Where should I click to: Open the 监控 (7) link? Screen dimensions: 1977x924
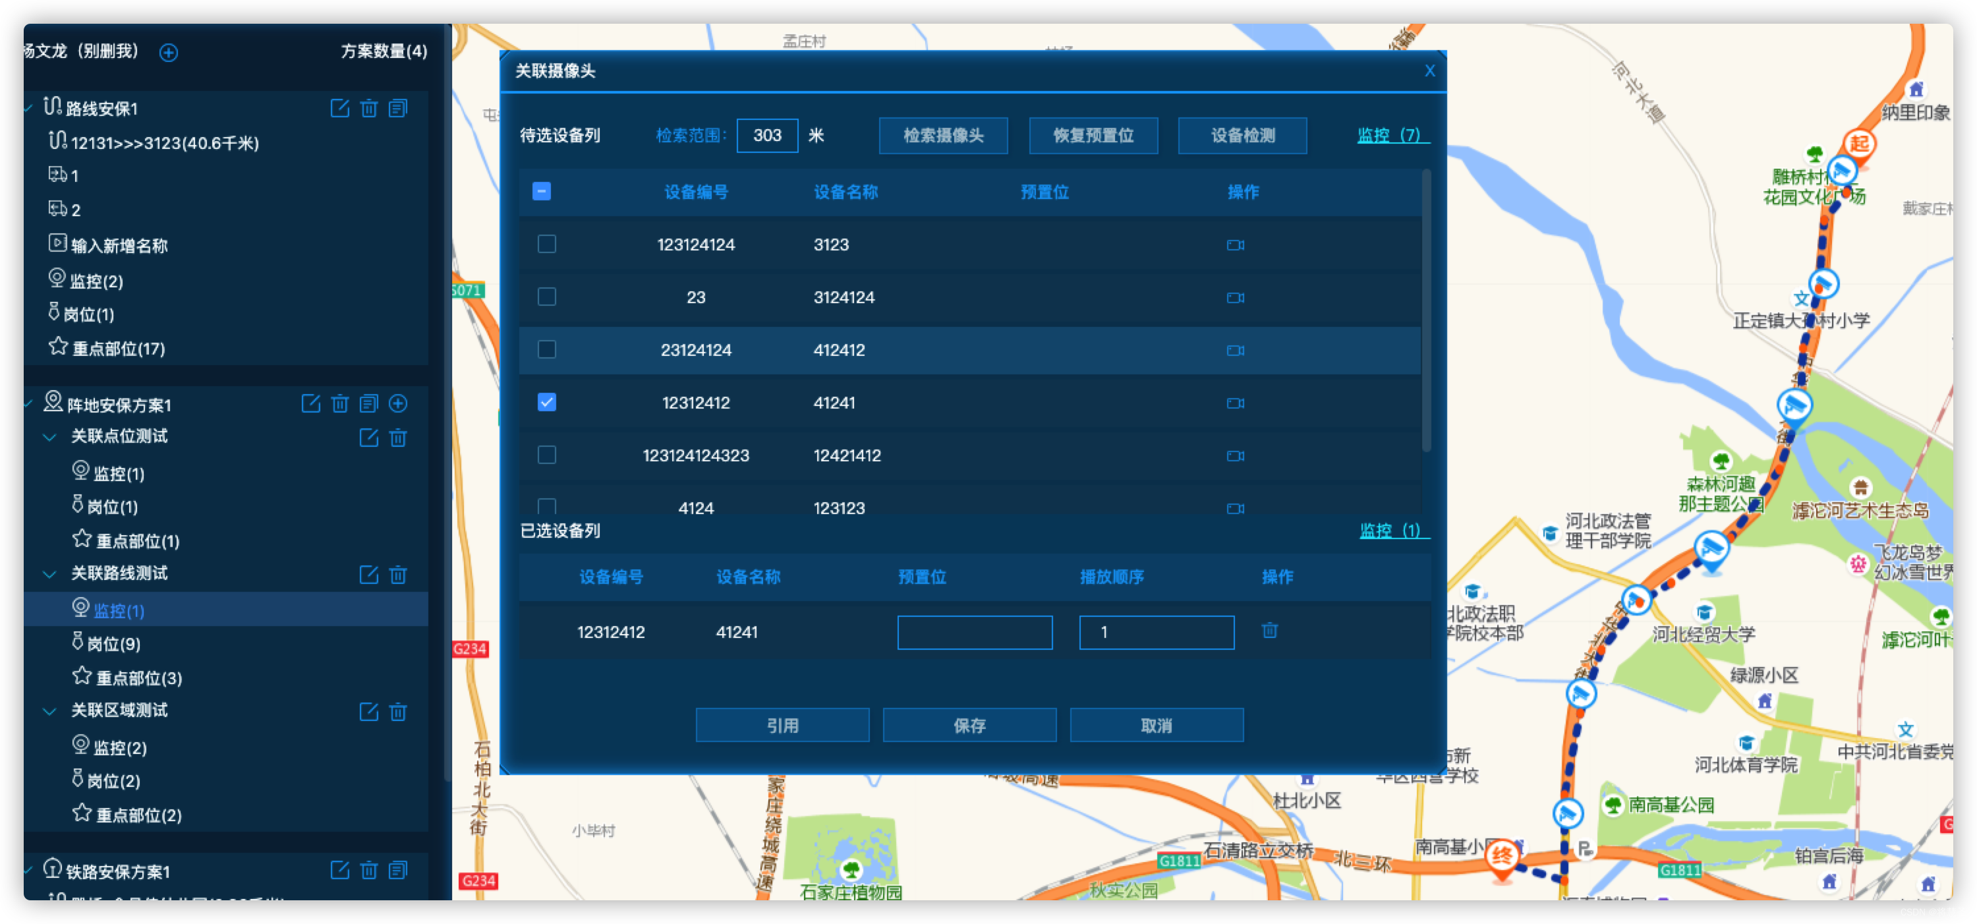[x=1391, y=135]
